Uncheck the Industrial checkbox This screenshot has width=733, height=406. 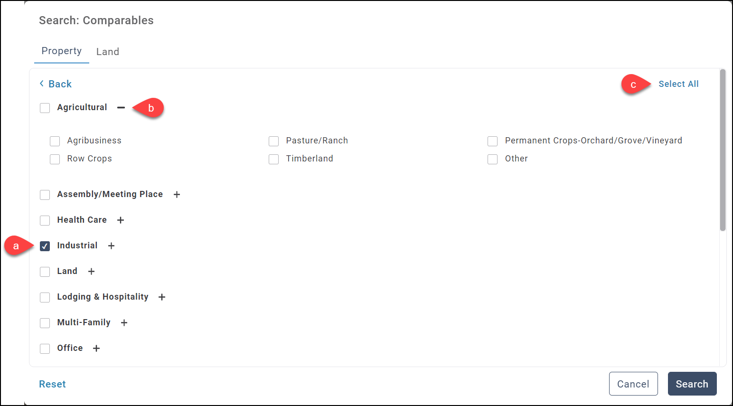45,246
